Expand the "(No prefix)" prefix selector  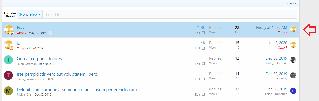30,14
